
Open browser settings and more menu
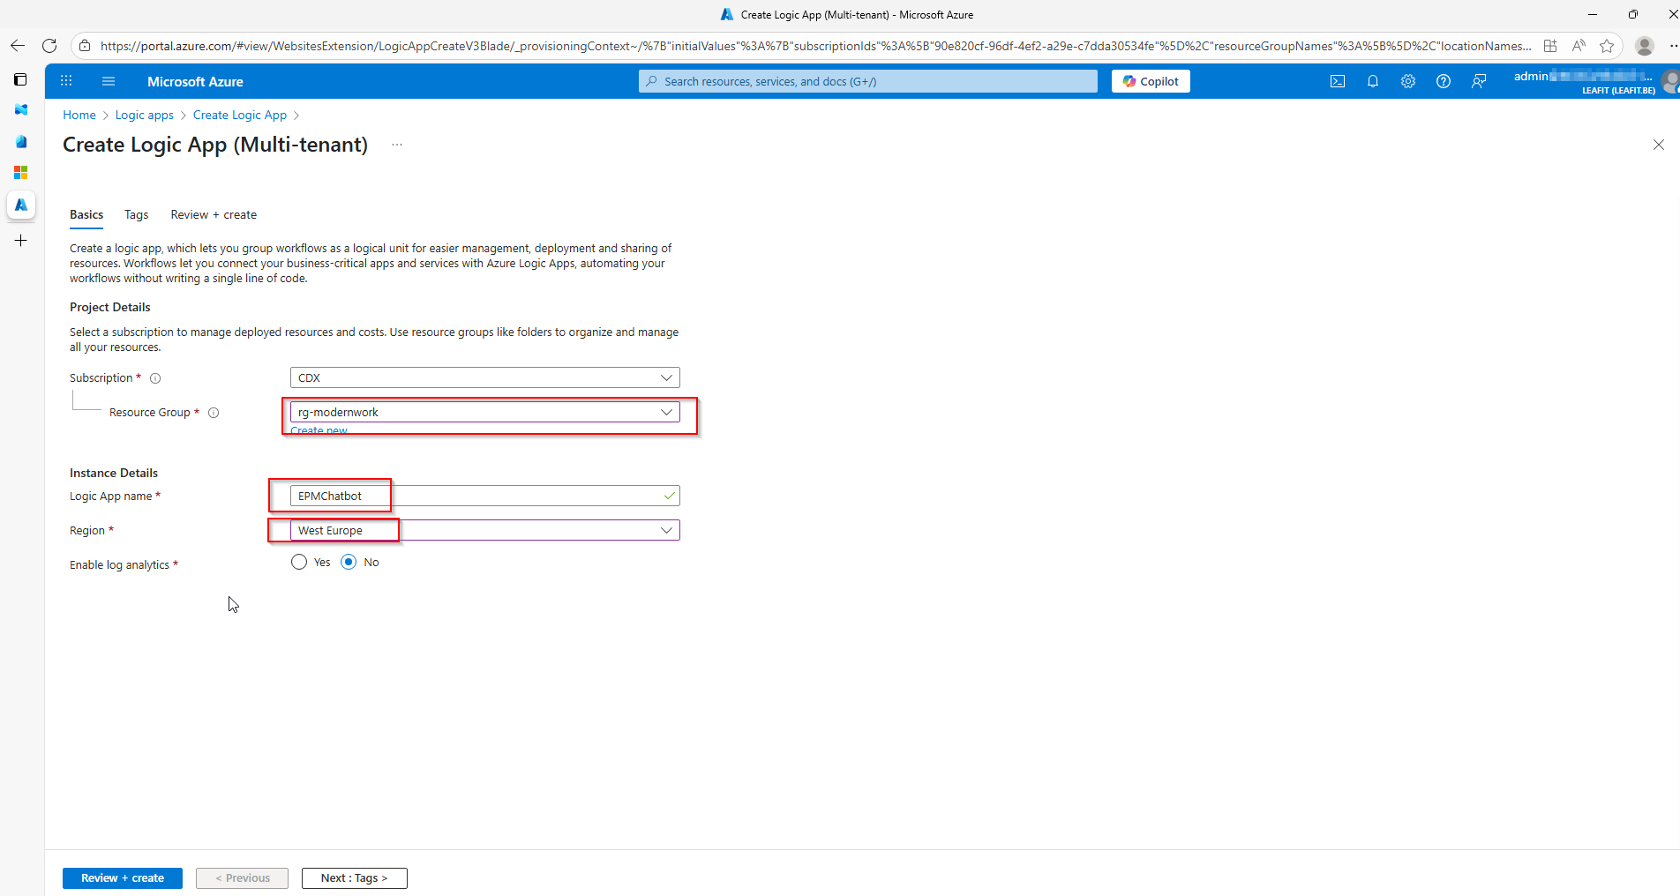[1674, 46]
